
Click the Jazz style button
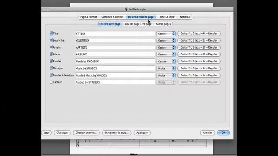(x=46, y=133)
